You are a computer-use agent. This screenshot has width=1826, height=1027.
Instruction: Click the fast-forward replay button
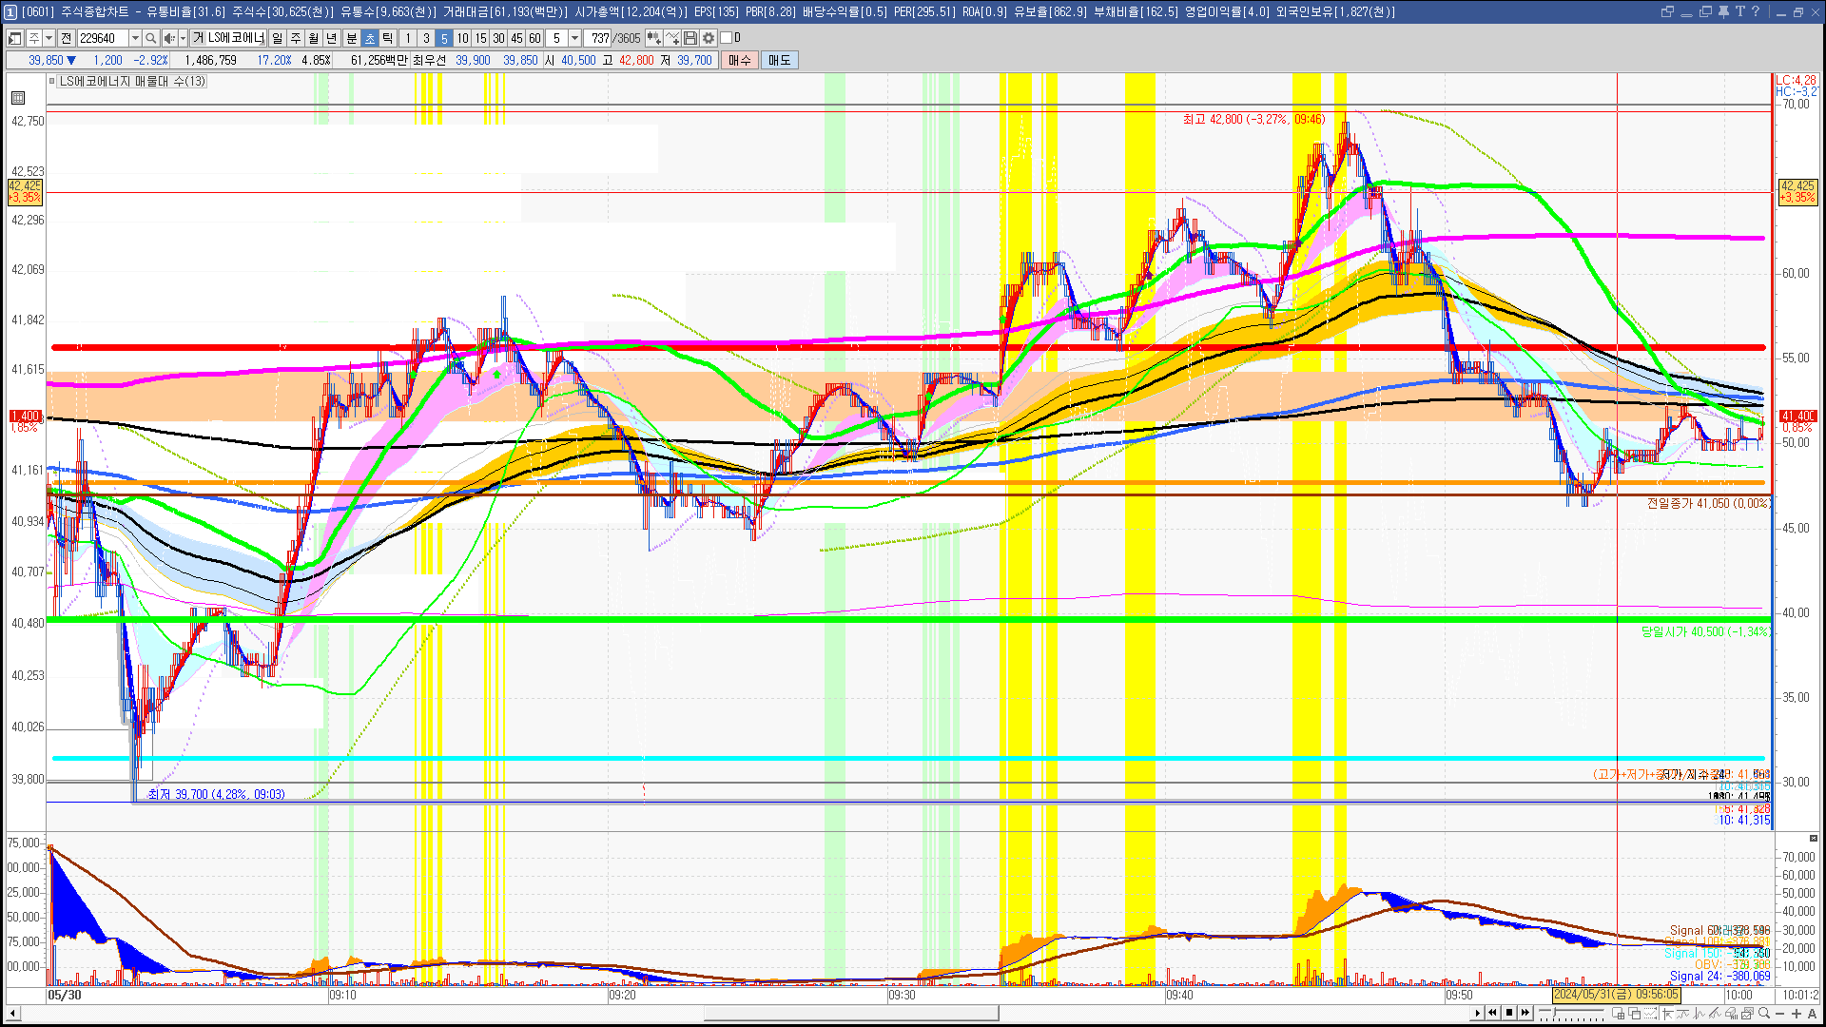1525,1013
